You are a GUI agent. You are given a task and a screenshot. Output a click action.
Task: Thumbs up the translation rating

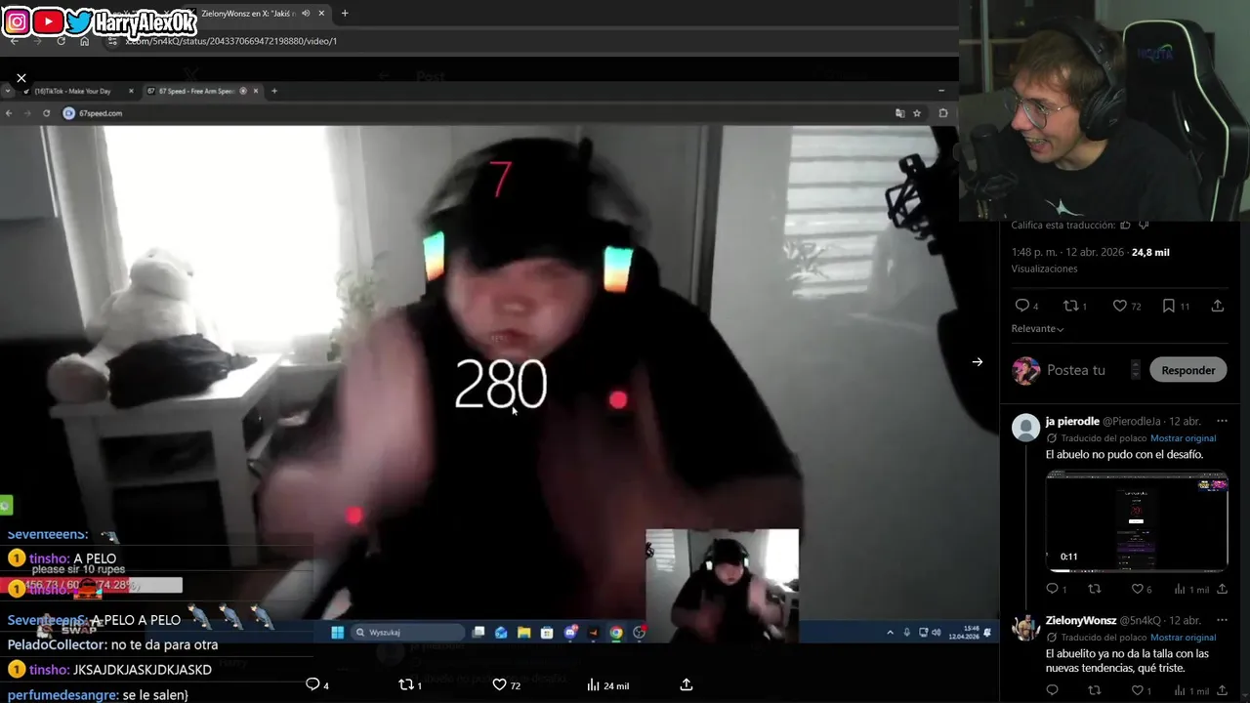(1125, 226)
